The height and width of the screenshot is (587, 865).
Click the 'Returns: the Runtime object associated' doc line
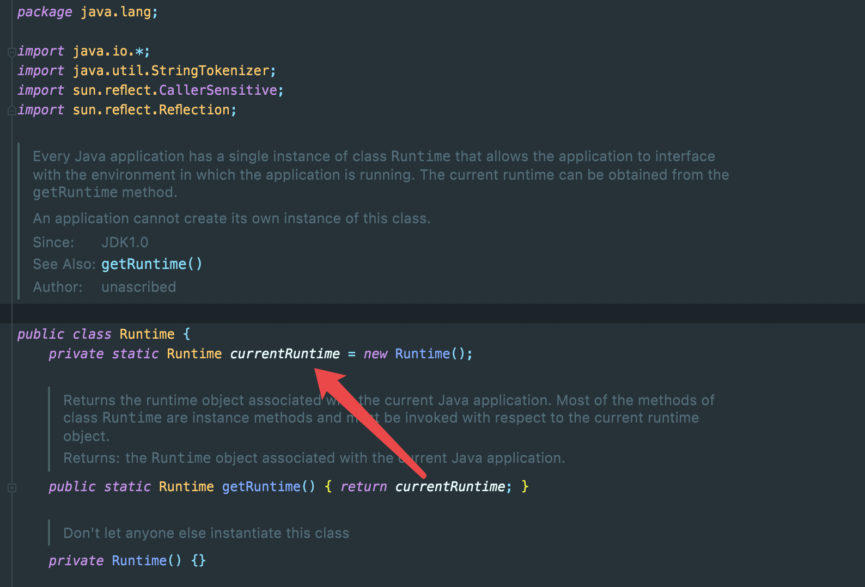[314, 458]
